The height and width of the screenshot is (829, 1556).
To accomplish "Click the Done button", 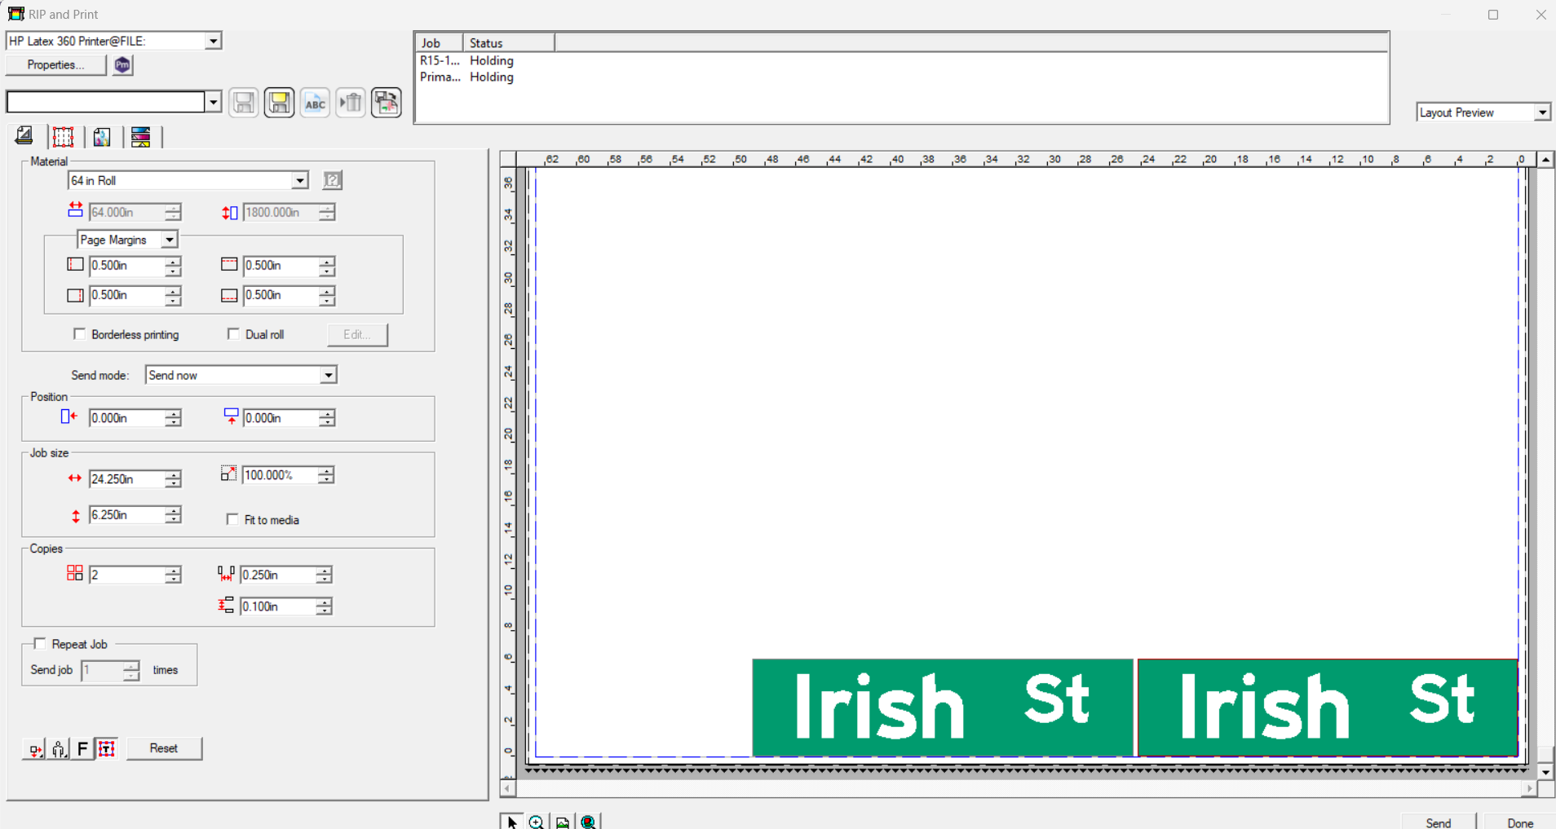I will [1520, 823].
